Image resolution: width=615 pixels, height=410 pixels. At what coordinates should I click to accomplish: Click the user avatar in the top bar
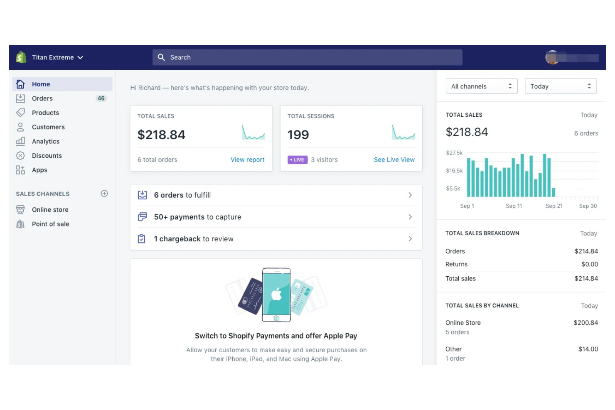(x=553, y=57)
